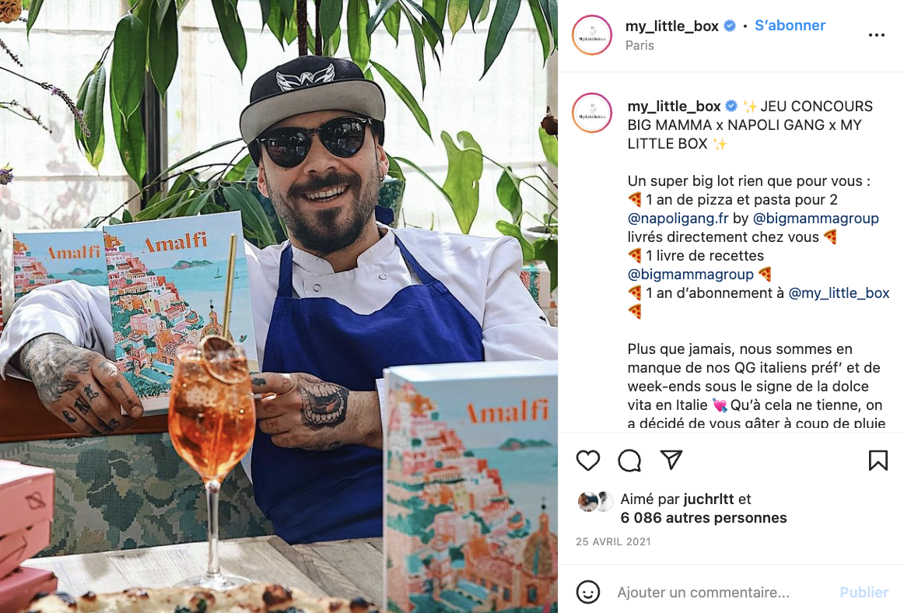
Task: Click the my_little_box header profile avatar
Action: point(592,35)
